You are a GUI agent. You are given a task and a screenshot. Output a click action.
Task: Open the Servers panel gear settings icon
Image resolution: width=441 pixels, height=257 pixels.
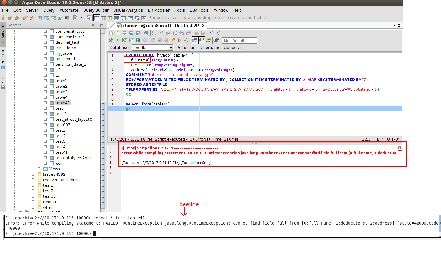coord(93,25)
